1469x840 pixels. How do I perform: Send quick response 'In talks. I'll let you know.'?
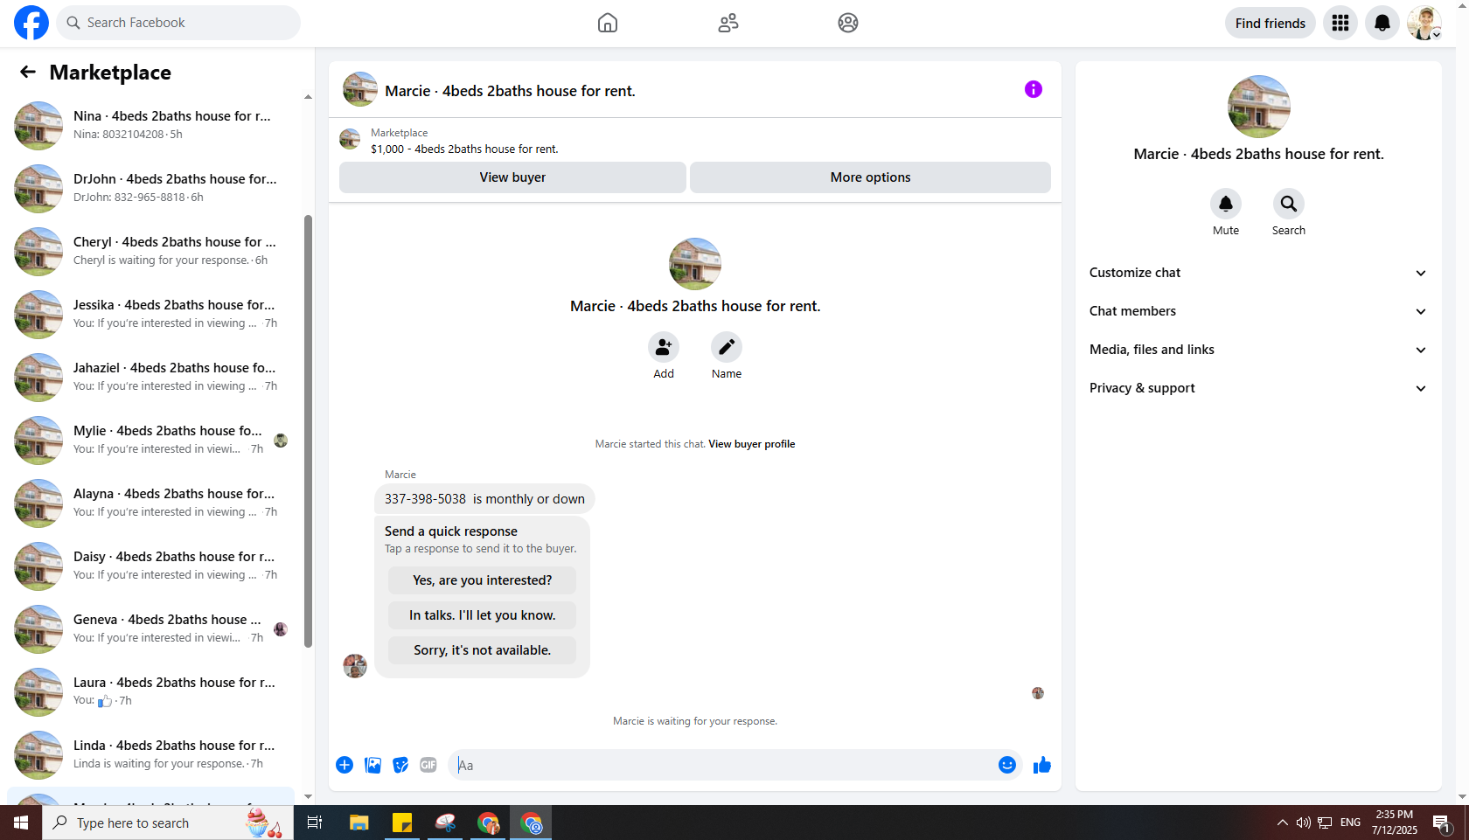coord(482,615)
